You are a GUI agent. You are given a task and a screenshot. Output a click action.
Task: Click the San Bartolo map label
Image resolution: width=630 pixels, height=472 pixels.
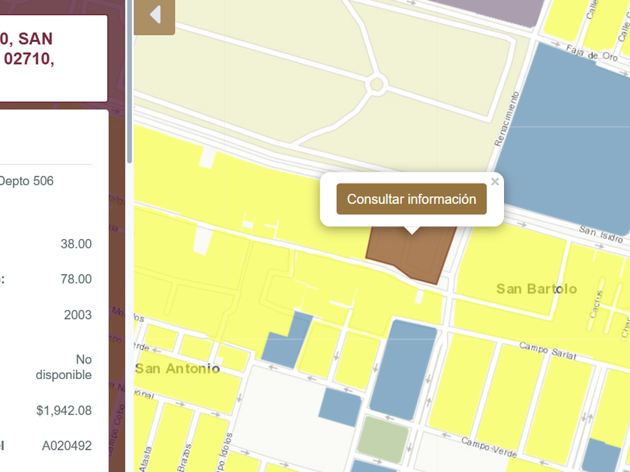(537, 288)
